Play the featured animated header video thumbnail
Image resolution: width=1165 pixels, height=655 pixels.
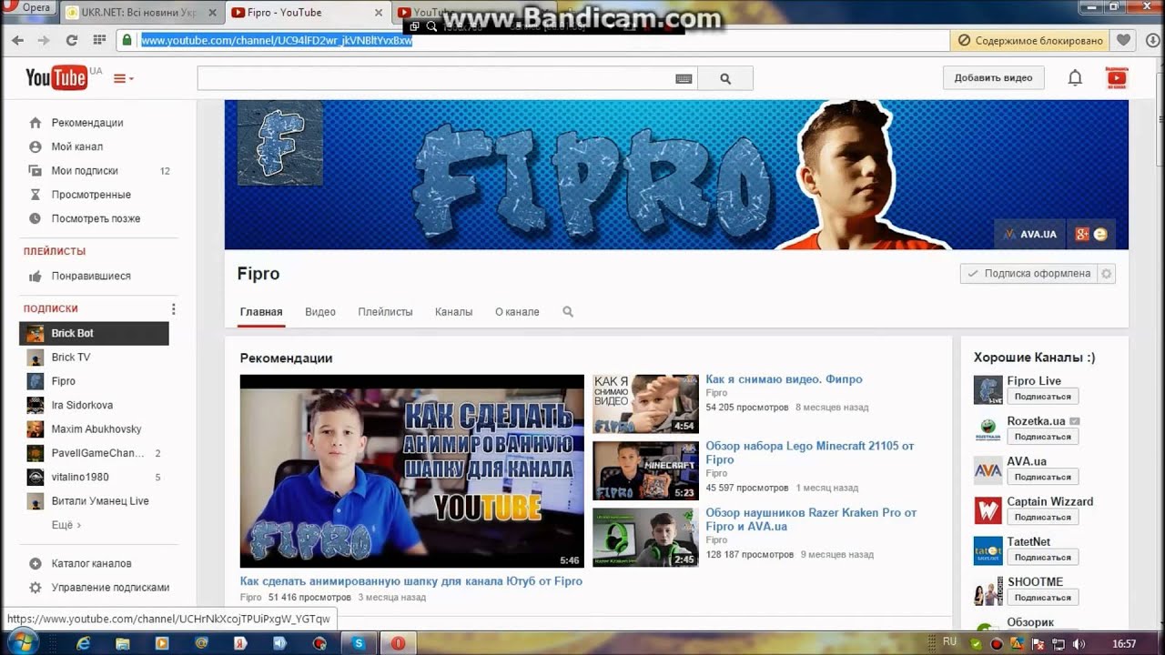411,471
